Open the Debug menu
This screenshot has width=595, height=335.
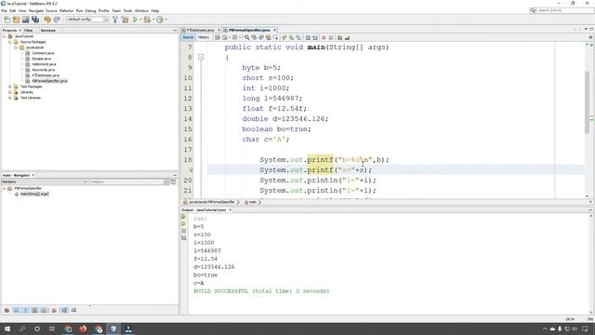90,10
